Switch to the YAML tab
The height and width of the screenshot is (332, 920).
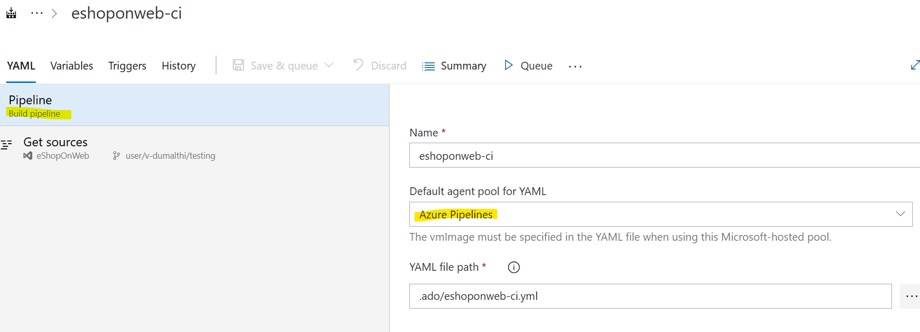tap(21, 66)
